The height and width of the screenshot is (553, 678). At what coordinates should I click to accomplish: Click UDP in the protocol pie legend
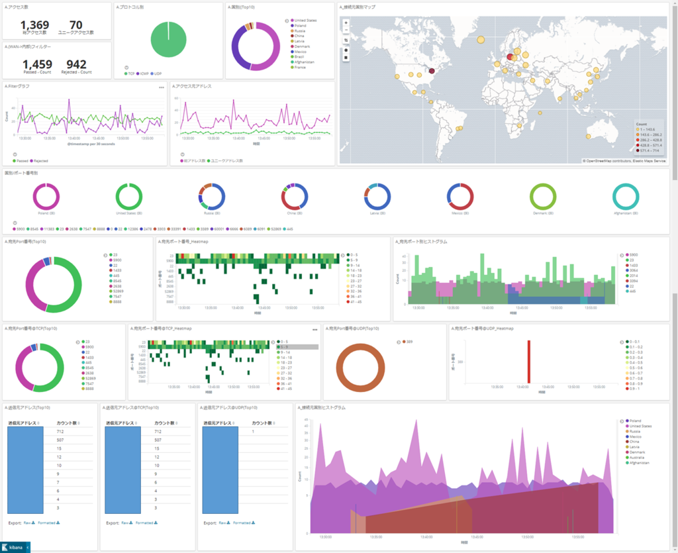pos(156,74)
